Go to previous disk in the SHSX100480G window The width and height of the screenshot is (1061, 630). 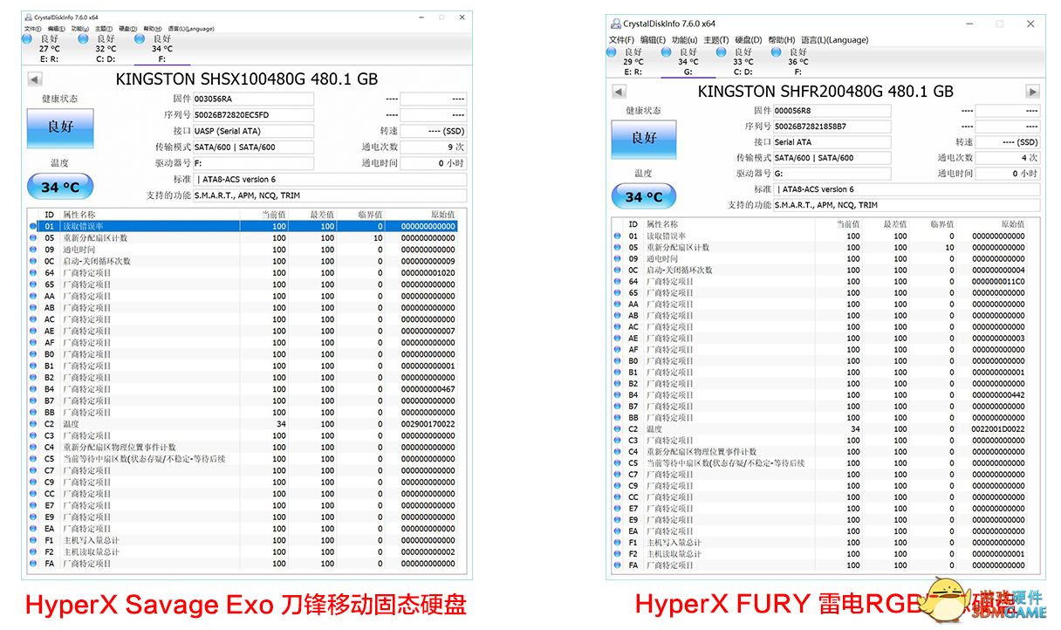click(x=35, y=79)
